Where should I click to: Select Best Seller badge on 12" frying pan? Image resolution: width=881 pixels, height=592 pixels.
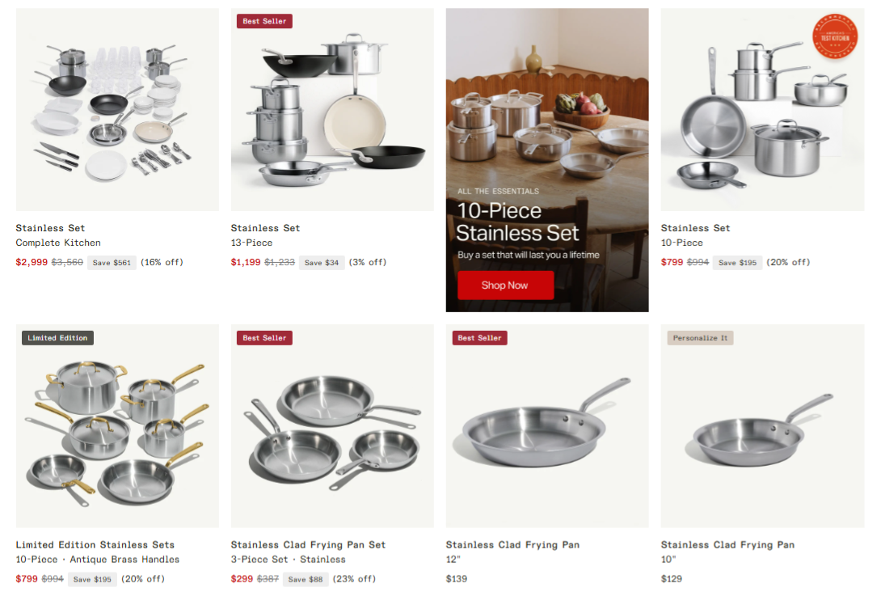tap(479, 338)
